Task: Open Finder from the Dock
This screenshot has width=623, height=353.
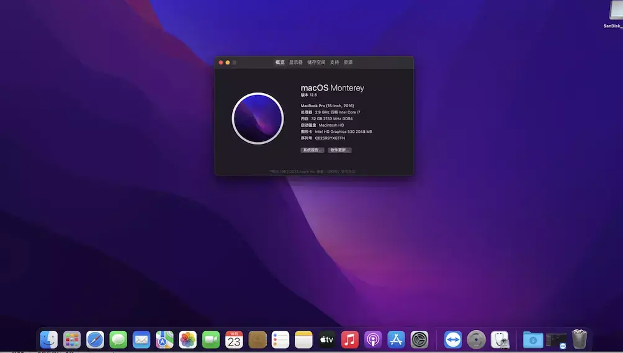Action: coord(49,340)
